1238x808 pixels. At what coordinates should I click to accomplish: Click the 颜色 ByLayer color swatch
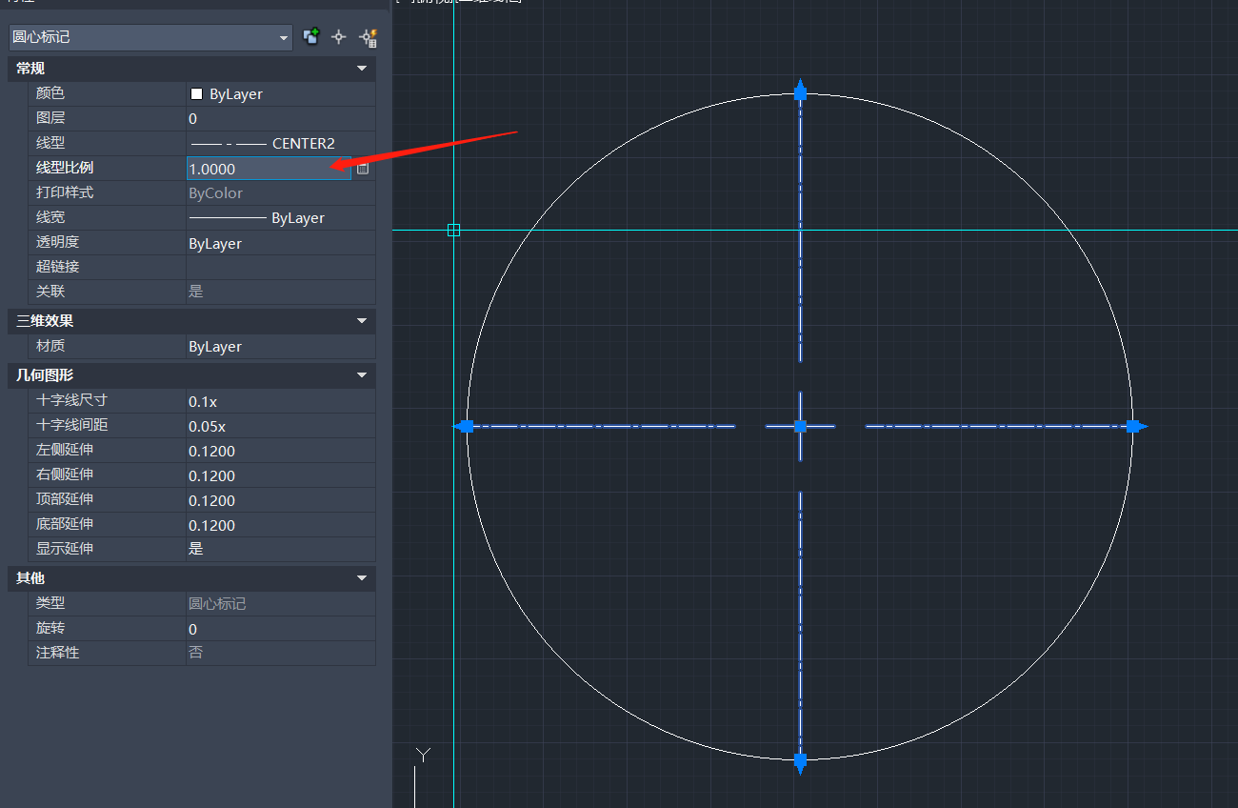[197, 93]
